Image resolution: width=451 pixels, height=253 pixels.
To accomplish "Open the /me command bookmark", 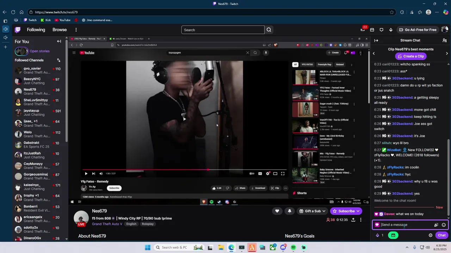I will coord(97,20).
